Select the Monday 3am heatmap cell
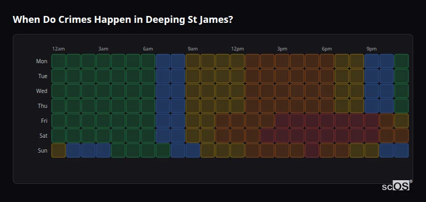This screenshot has height=202, width=426. click(x=103, y=61)
